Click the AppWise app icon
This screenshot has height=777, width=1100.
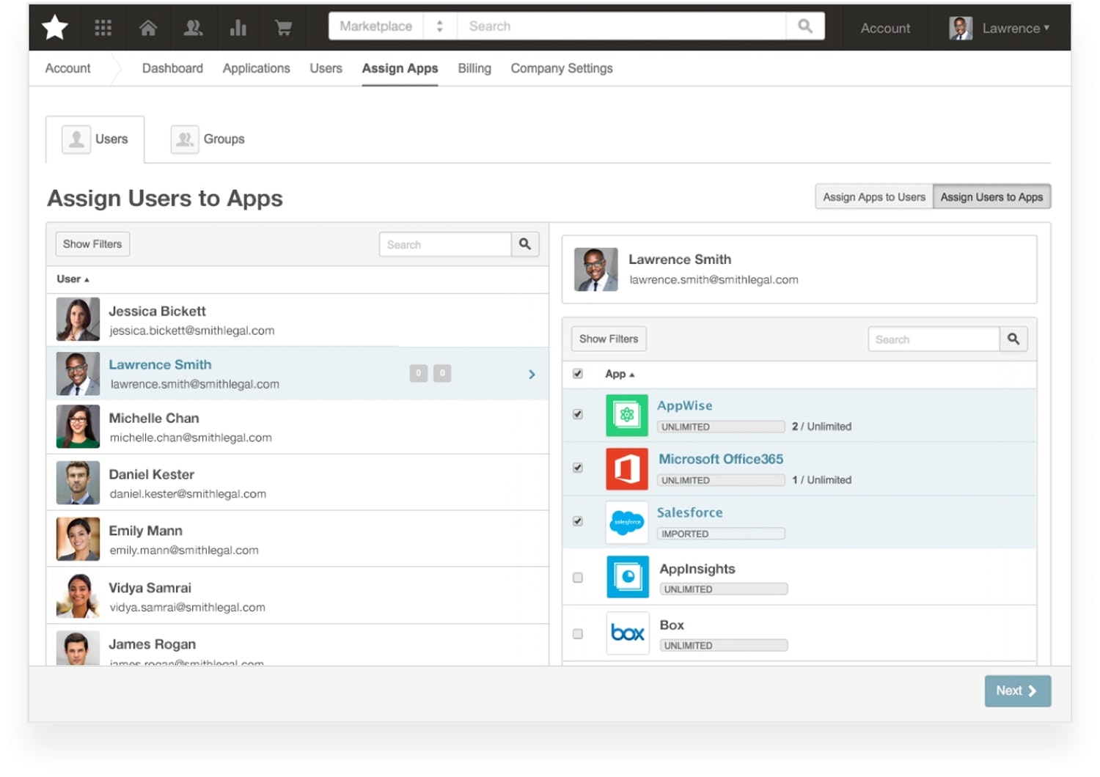[627, 415]
